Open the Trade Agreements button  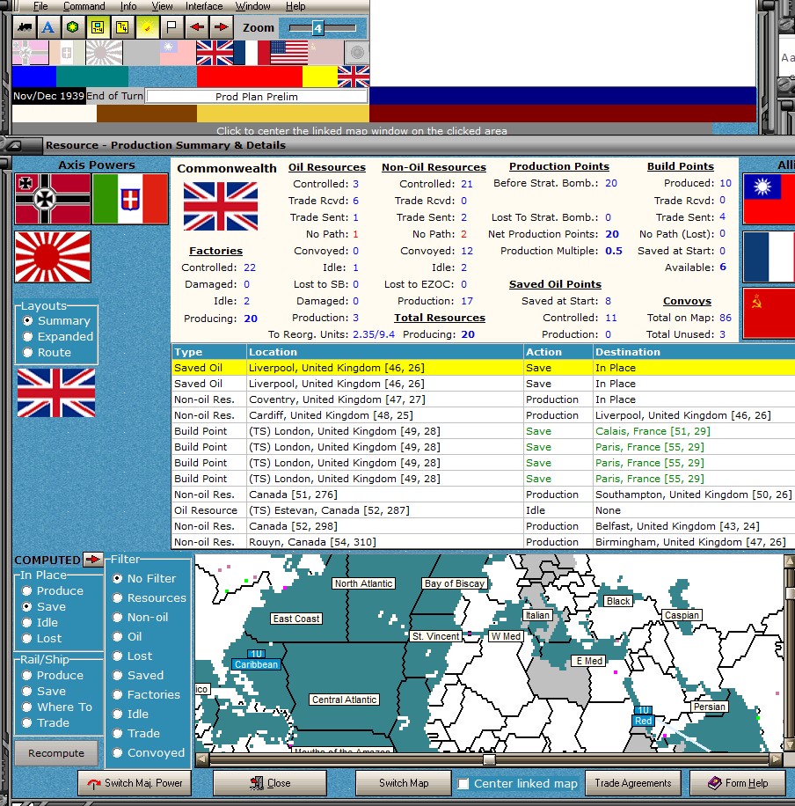click(633, 783)
